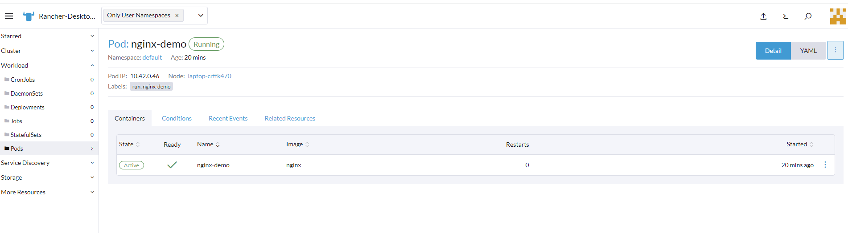
Task: Click the resource search magnifier icon
Action: pos(808,16)
